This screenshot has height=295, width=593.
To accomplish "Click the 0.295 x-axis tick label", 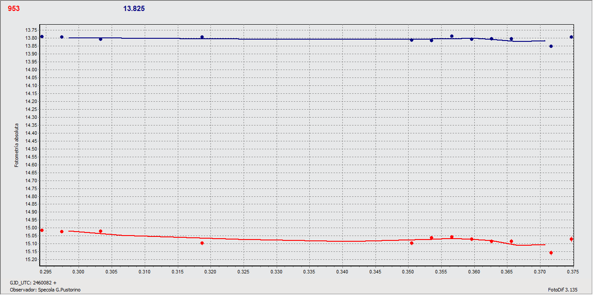I will (45, 272).
